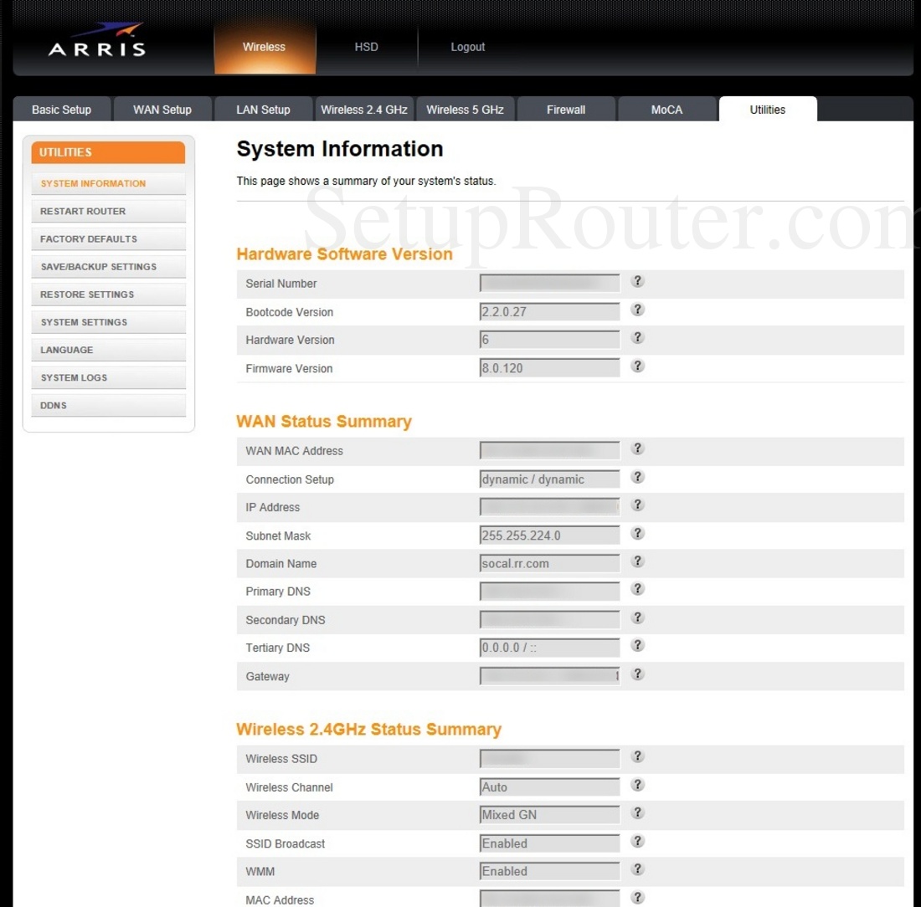Open the Wireless 5 GHz tab
The height and width of the screenshot is (907, 921).
point(465,109)
